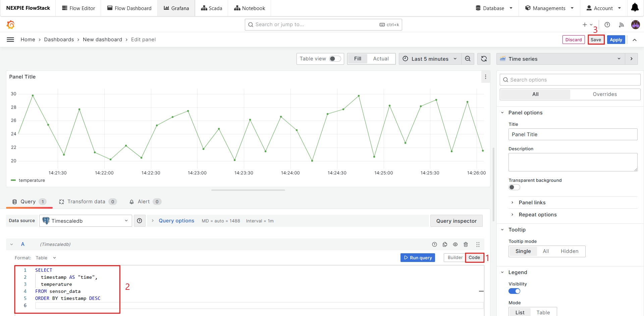644x316 pixels.
Task: Open the Account dropdown menu
Action: pyautogui.click(x=603, y=8)
